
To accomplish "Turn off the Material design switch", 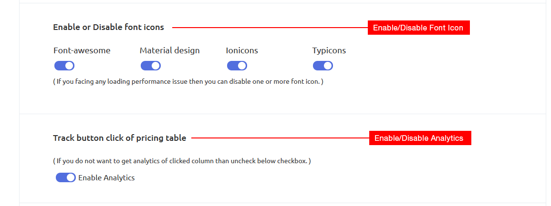I will pos(150,66).
